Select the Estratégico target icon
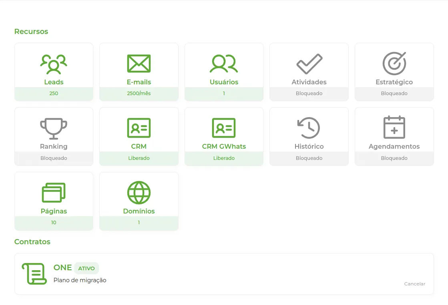Screen dimensions: 448x305 (394, 63)
